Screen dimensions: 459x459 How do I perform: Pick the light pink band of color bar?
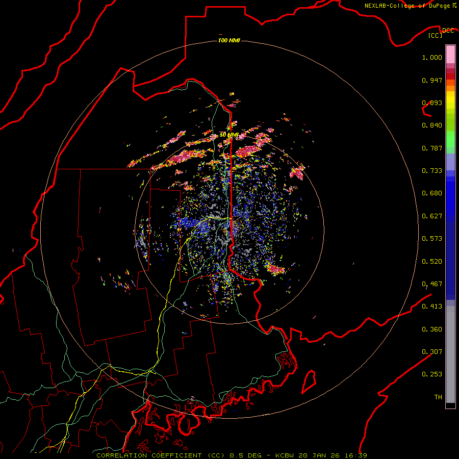point(450,55)
